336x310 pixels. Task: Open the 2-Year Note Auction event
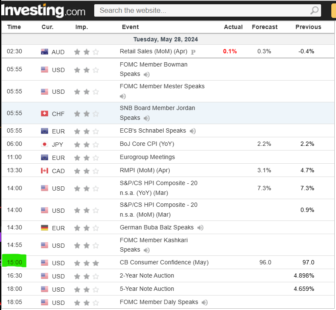click(x=147, y=275)
